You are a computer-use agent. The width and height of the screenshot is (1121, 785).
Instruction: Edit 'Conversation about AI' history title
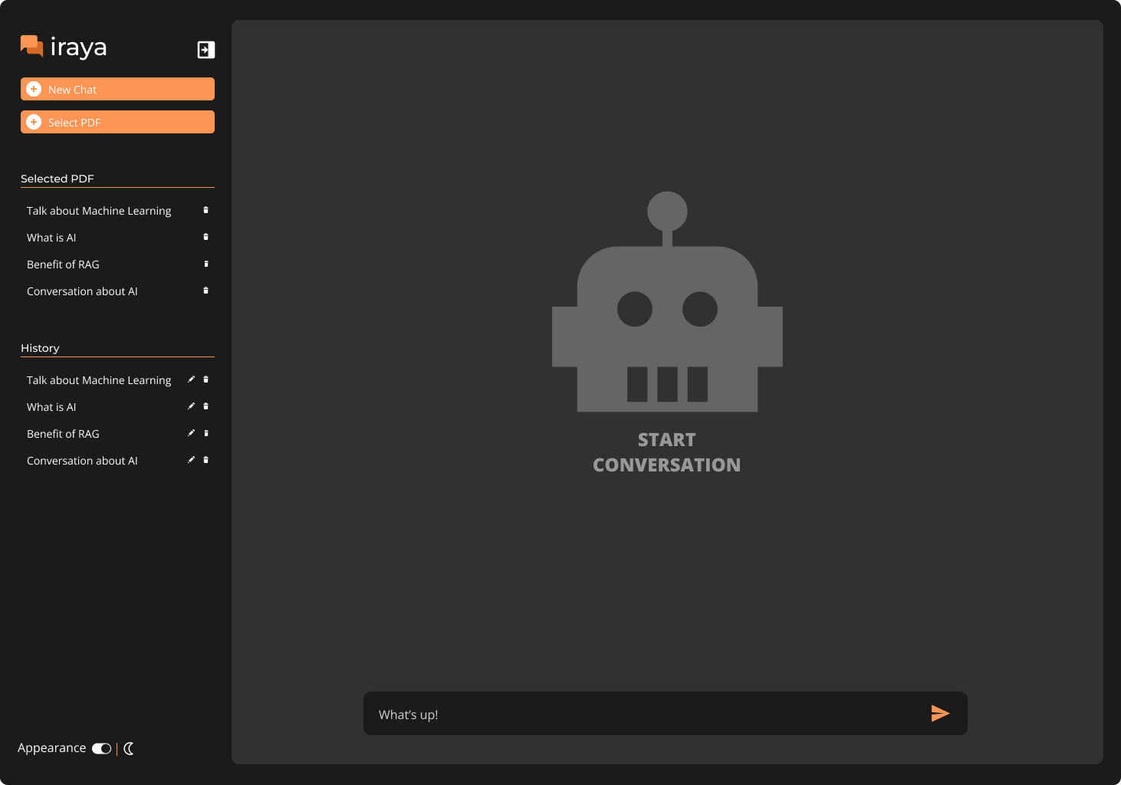pos(191,460)
